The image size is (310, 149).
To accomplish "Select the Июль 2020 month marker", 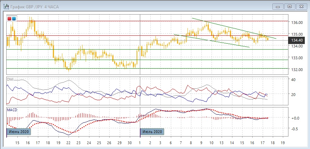I will pos(152,132).
